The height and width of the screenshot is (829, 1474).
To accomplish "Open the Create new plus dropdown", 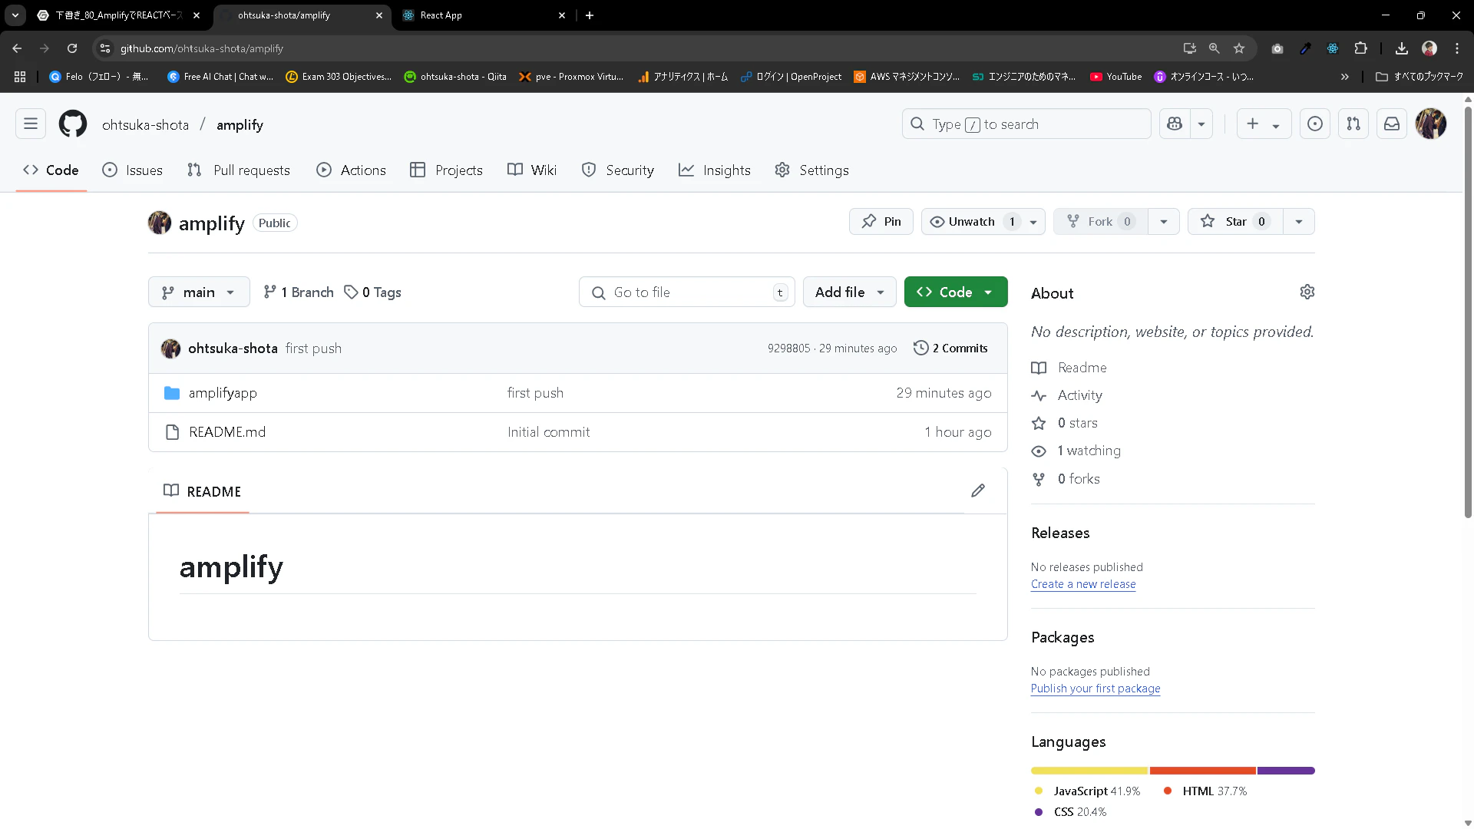I will click(1264, 124).
